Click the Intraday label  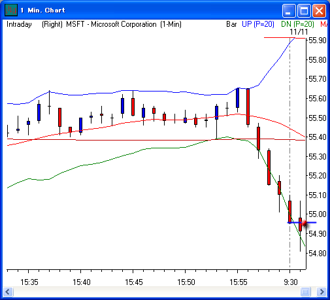(x=19, y=24)
